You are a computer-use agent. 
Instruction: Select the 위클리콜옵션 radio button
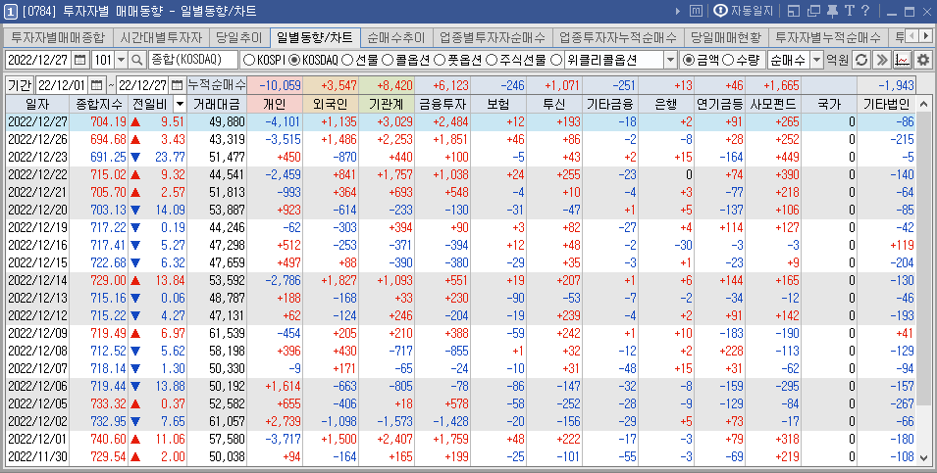(555, 60)
